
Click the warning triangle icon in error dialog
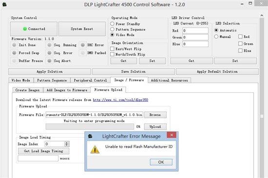95,149
